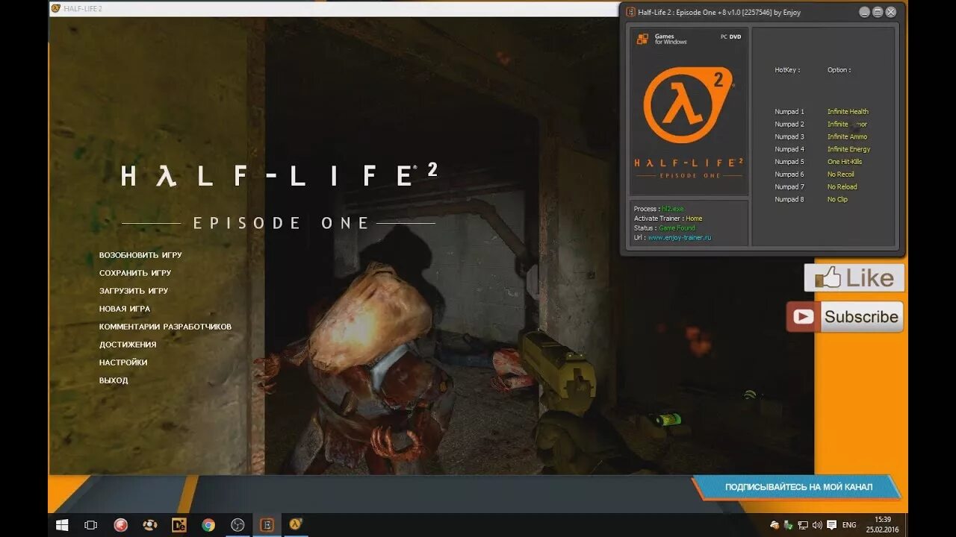
Task: Click the Numpad 5 hotkey label
Action: [789, 162]
